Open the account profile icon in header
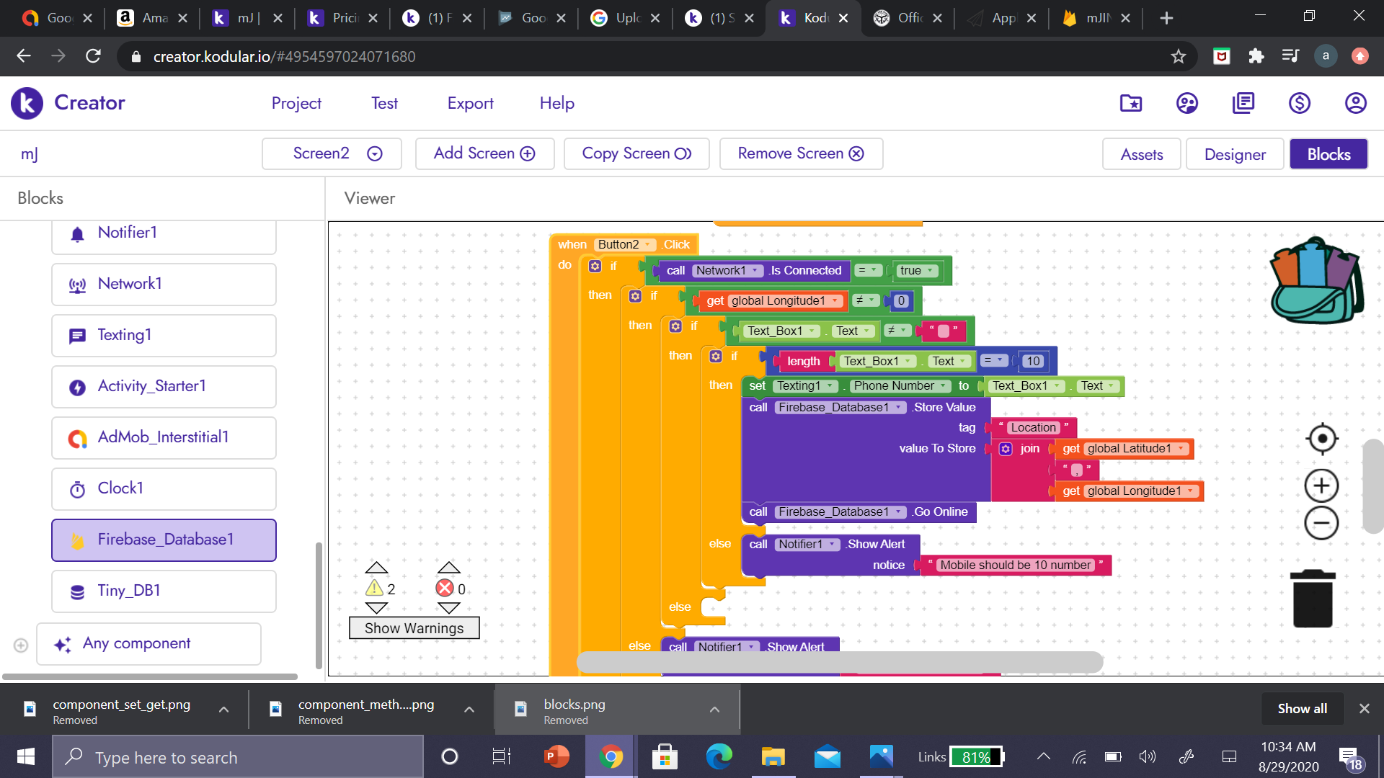 point(1355,103)
